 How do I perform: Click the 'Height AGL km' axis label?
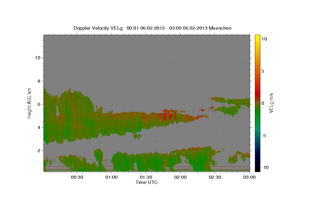click(30, 103)
